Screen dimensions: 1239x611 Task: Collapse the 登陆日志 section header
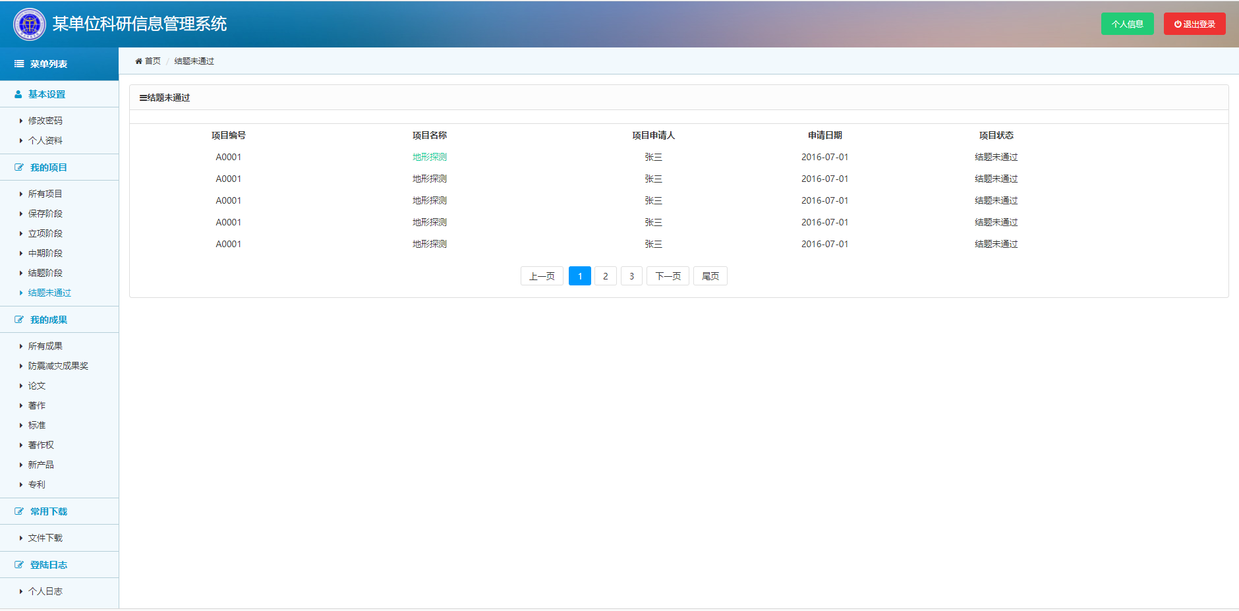pyautogui.click(x=59, y=565)
